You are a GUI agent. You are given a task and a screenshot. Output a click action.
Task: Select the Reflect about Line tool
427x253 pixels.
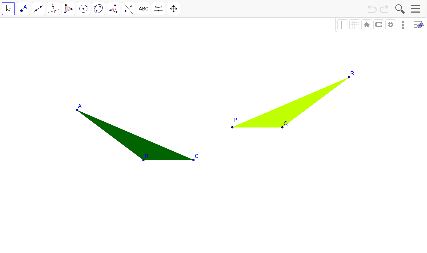point(128,9)
